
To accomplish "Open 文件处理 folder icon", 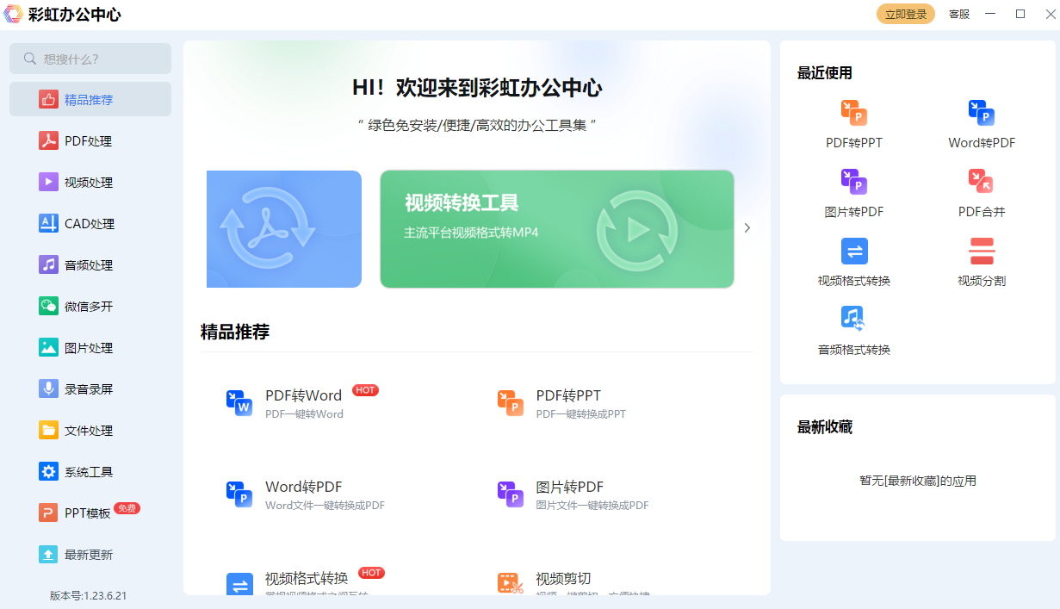I will [48, 430].
